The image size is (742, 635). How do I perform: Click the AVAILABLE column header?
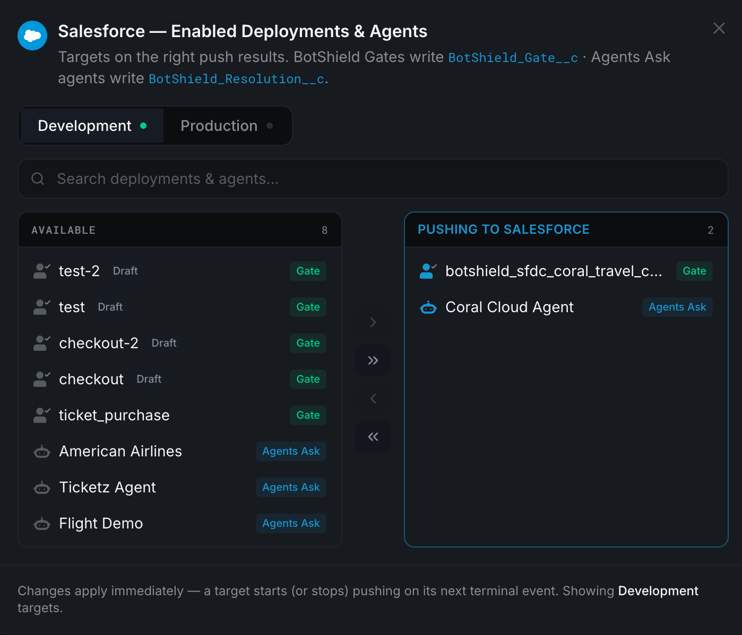(x=64, y=230)
